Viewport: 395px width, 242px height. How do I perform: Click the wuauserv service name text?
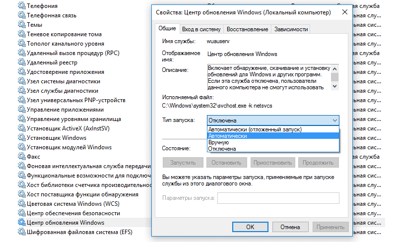[218, 41]
